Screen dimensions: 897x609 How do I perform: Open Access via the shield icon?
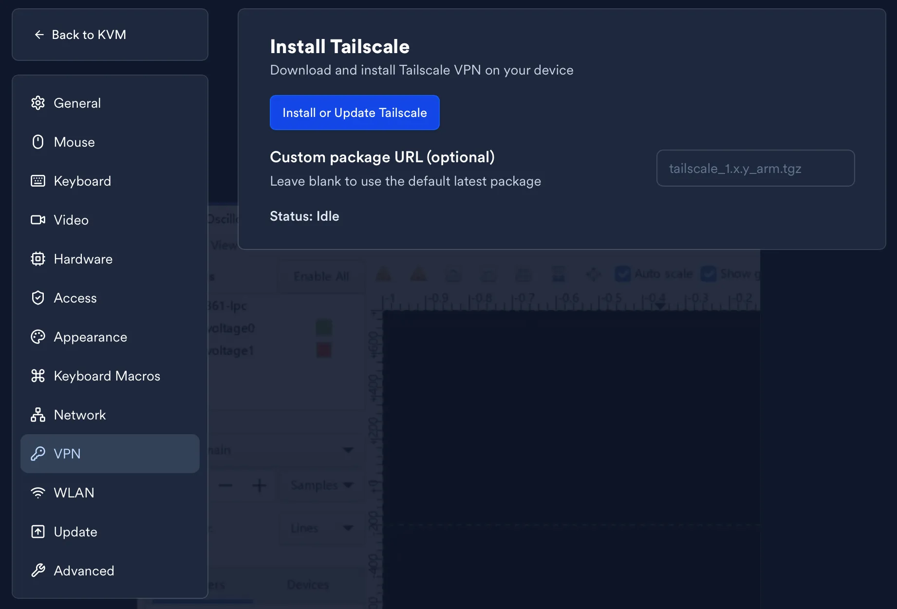(x=38, y=298)
